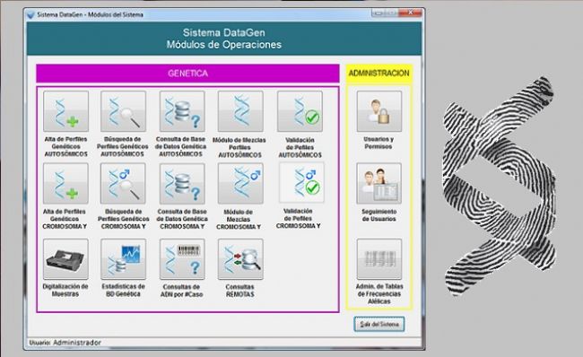This screenshot has width=583, height=357.
Task: Open Consulta de Base de Datos Cromosoma Y
Action: 182,183
